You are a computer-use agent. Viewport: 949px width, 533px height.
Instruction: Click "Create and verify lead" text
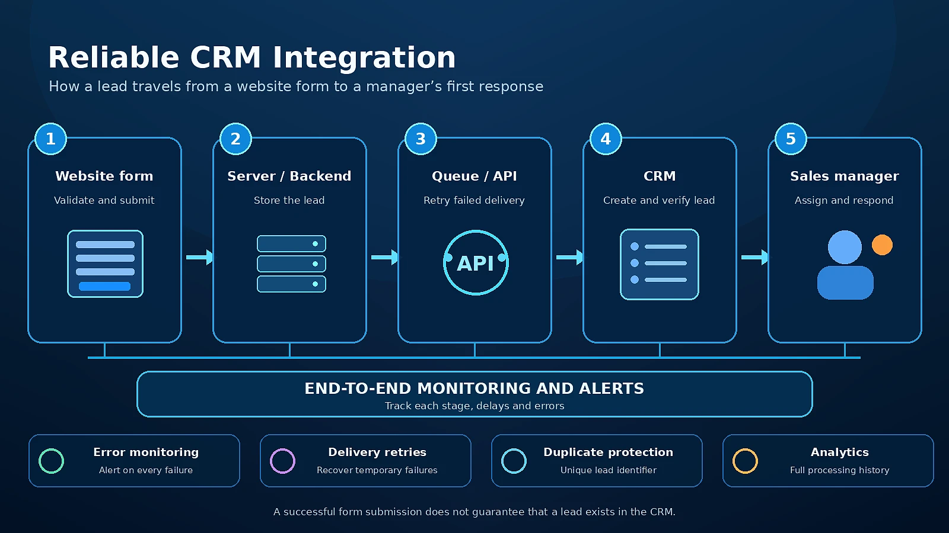(659, 200)
